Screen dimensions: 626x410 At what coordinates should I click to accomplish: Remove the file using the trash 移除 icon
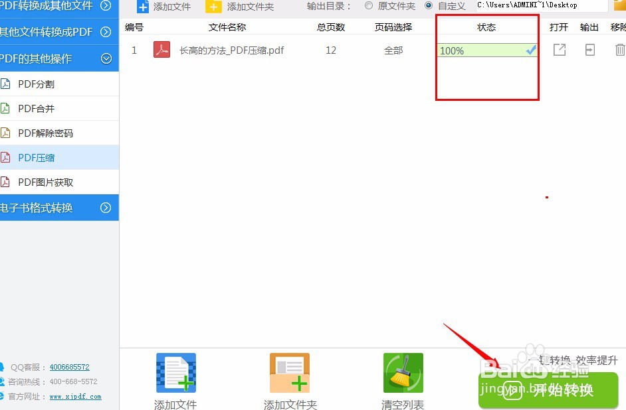[x=619, y=50]
